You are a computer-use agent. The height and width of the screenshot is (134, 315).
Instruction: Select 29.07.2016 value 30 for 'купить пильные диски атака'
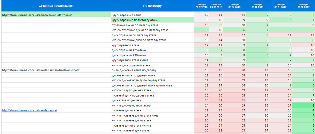pos(202,120)
